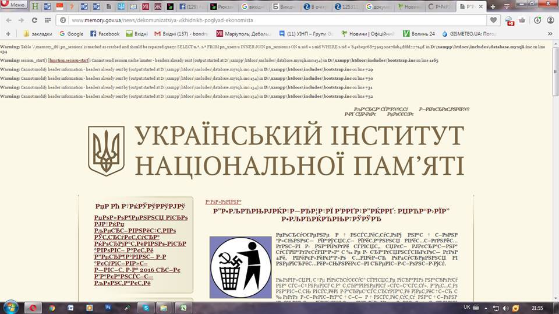Expand hidden bookmarks with double chevron
Image resolution: width=559 pixels, height=314 pixels.
pos(550,34)
